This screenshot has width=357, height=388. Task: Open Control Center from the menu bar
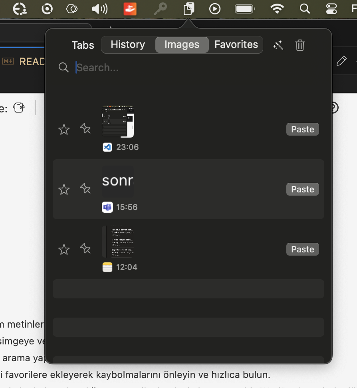tap(331, 9)
